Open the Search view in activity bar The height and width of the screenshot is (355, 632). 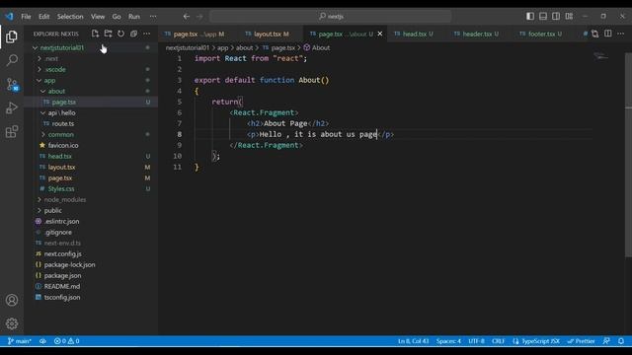12,60
